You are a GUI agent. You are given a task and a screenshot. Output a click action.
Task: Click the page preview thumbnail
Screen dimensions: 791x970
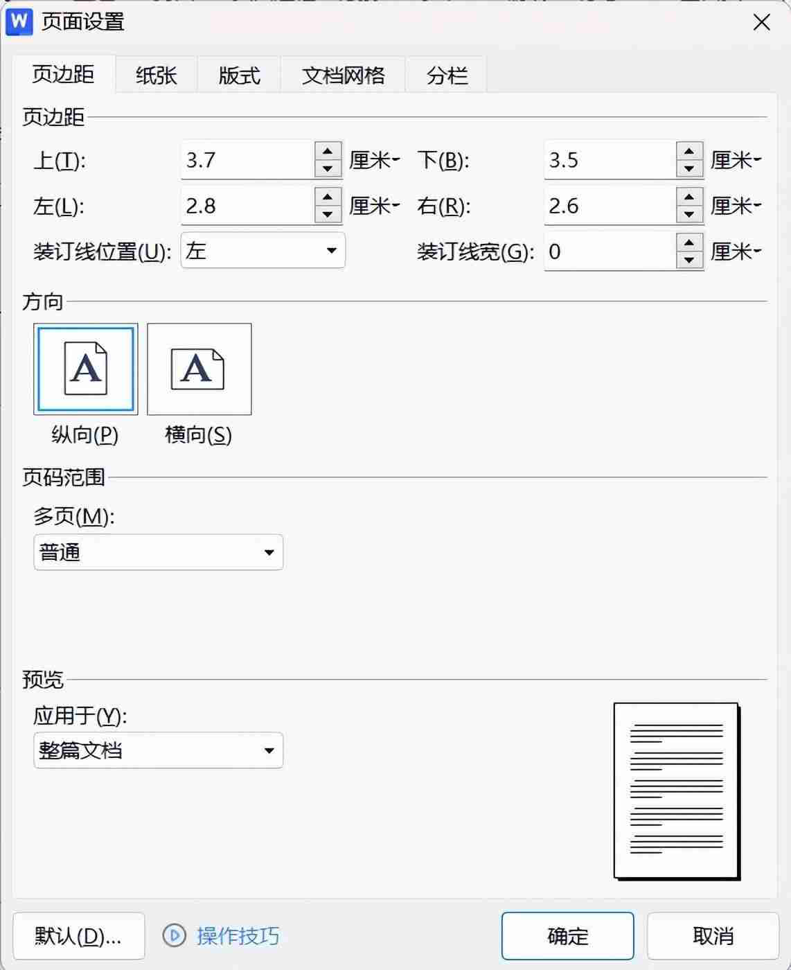click(677, 791)
